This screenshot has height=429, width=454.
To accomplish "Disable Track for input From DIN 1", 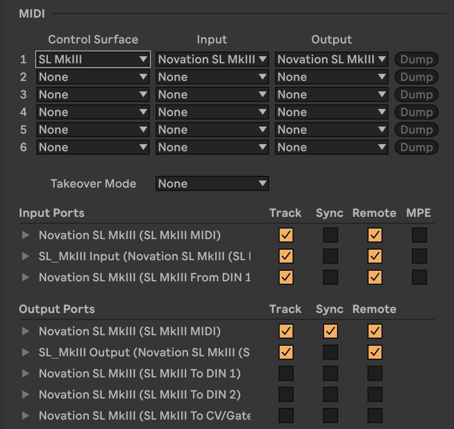I will point(286,277).
